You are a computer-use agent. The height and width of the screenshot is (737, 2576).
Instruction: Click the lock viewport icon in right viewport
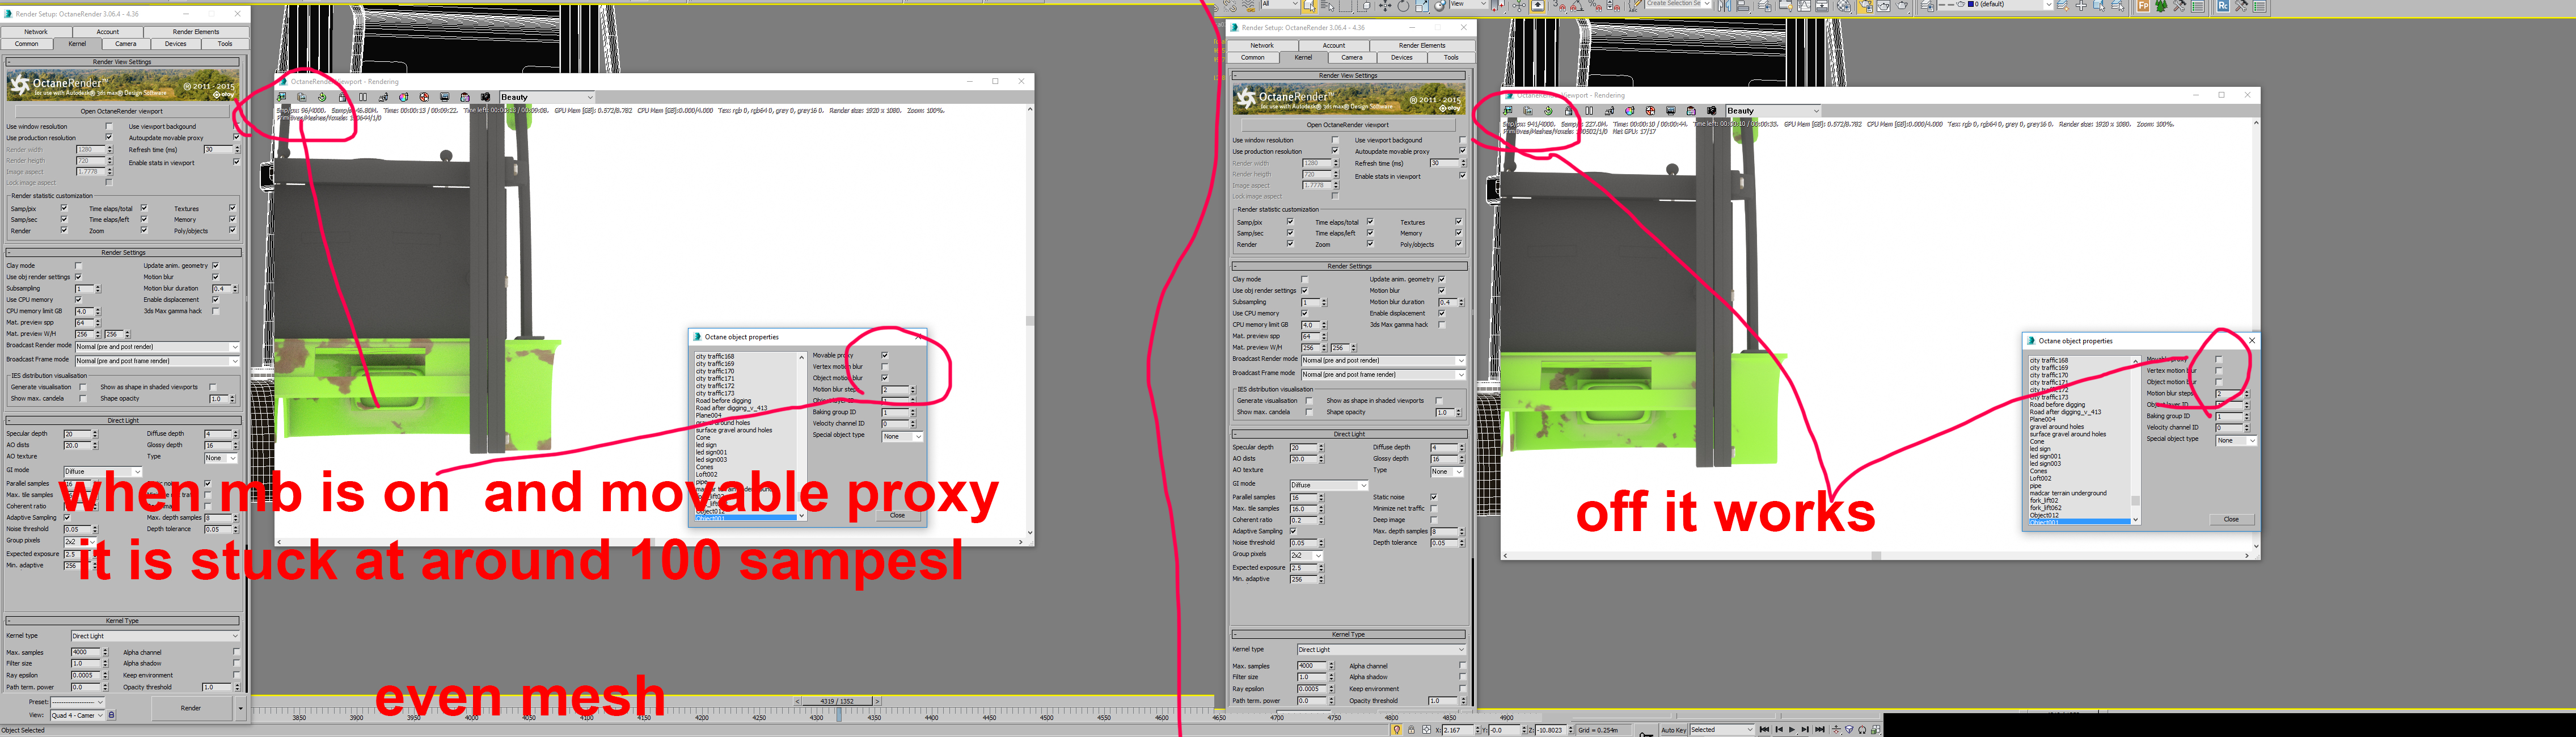click(1569, 111)
